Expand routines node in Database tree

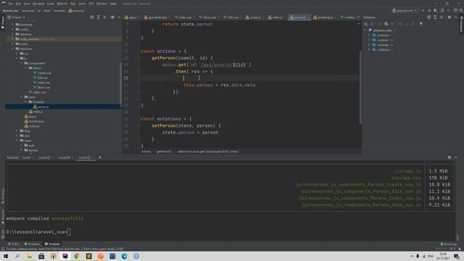369,40
